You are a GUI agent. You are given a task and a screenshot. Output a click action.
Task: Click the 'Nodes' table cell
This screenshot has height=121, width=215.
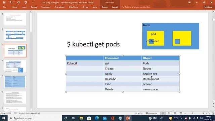point(161,69)
